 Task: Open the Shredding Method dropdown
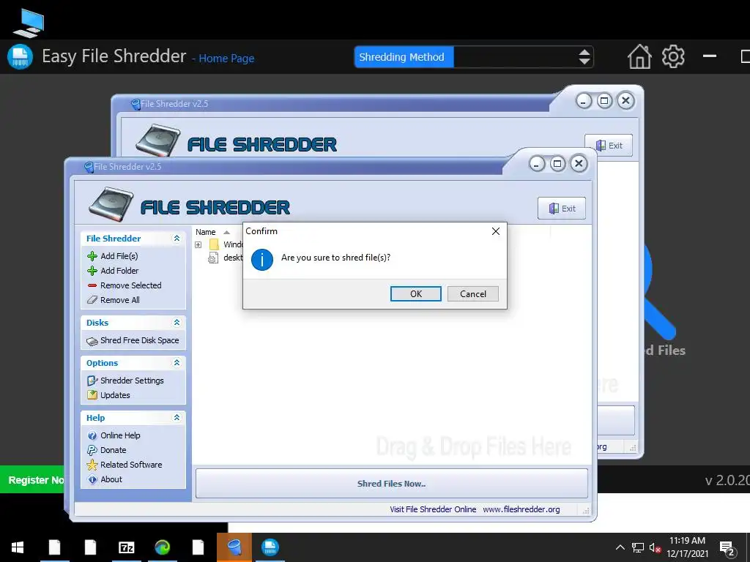point(584,57)
